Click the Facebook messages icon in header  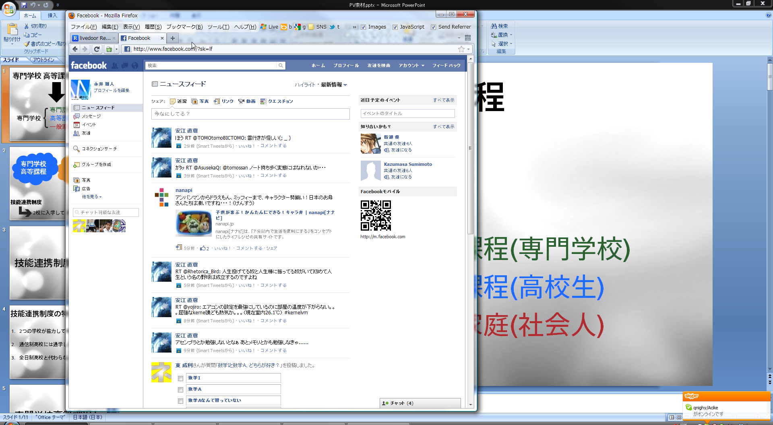[x=125, y=66]
